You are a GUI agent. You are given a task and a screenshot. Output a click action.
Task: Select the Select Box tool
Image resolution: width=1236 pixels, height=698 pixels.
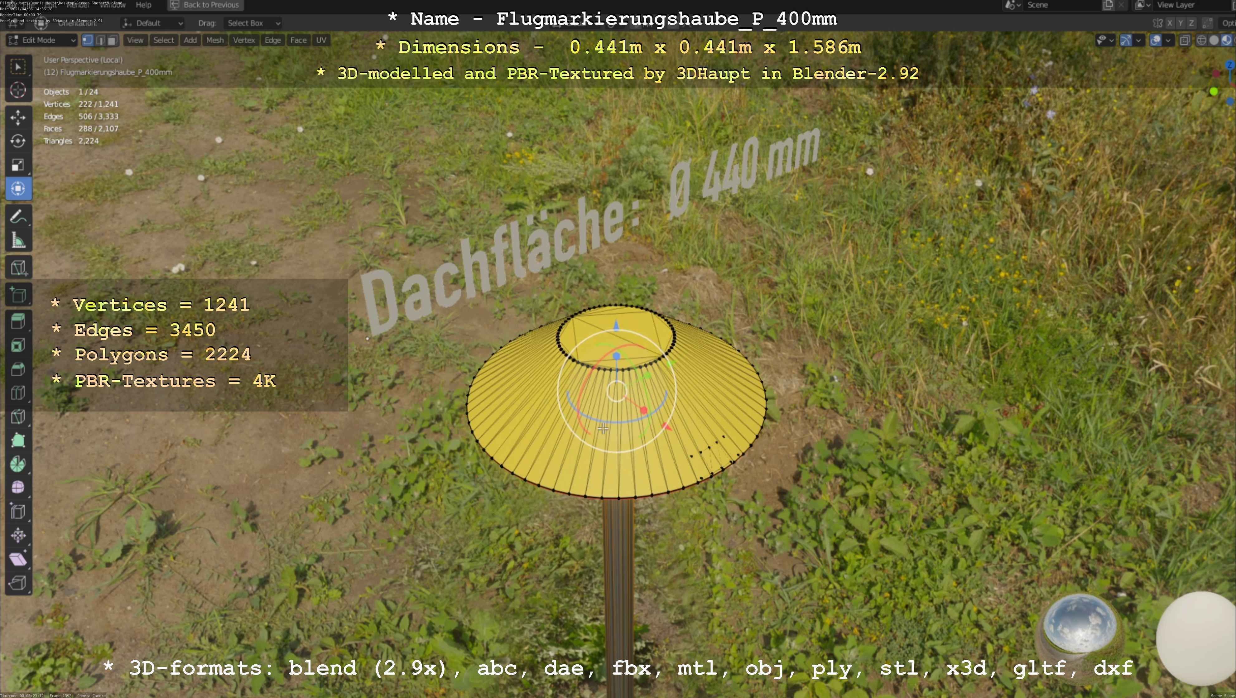pyautogui.click(x=18, y=67)
